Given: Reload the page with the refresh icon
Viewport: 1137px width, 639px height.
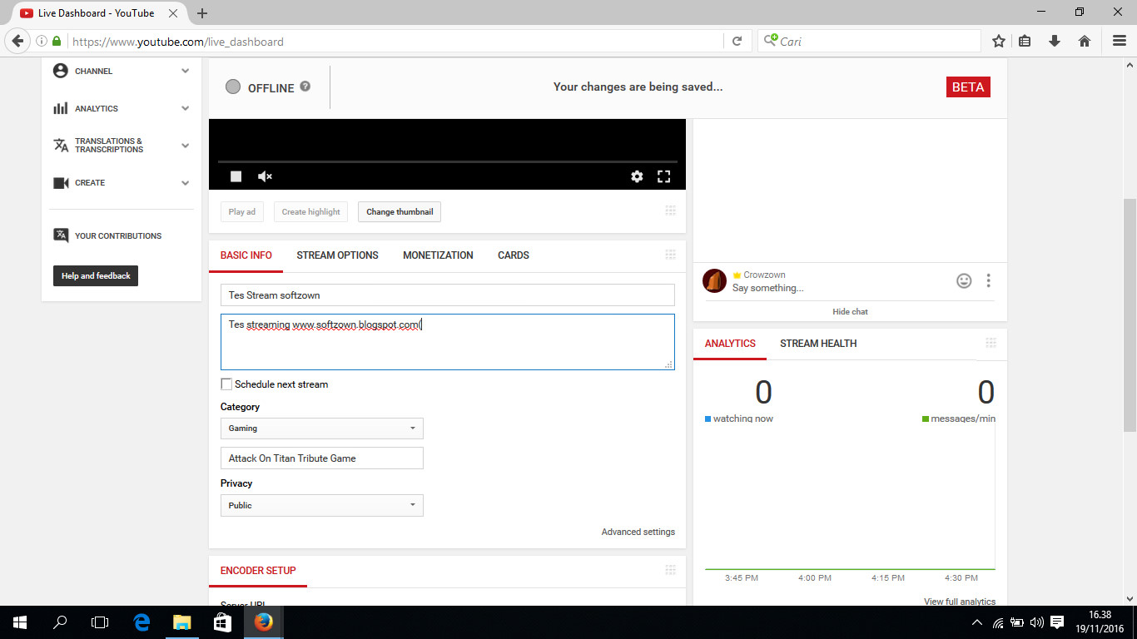Looking at the screenshot, I should coord(737,41).
